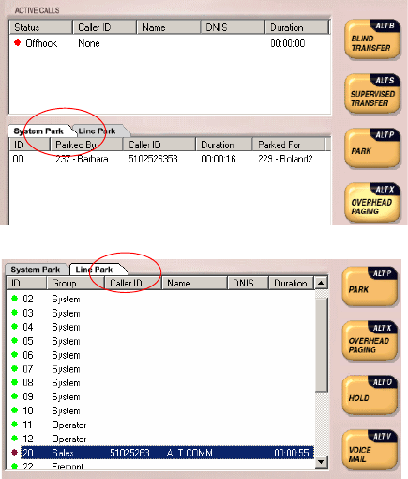Click the Park button beside Line Park list
Viewport: 408px width, 479px height.
[x=370, y=286]
